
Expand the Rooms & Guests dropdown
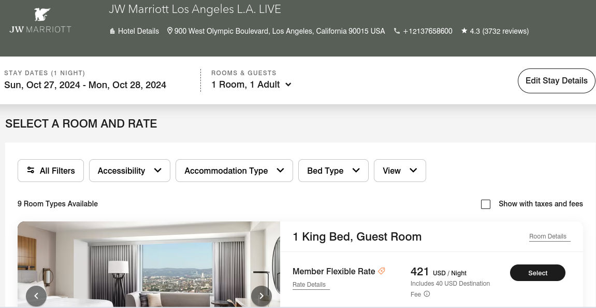point(252,85)
